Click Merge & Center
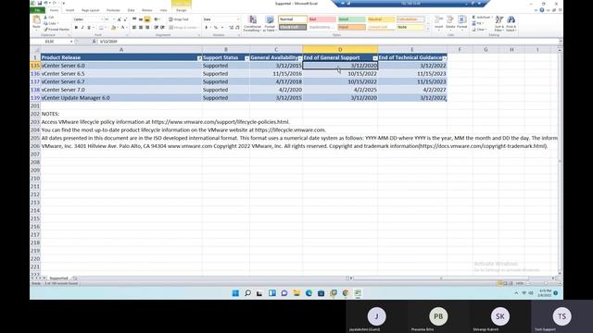593x333 pixels. [183, 28]
